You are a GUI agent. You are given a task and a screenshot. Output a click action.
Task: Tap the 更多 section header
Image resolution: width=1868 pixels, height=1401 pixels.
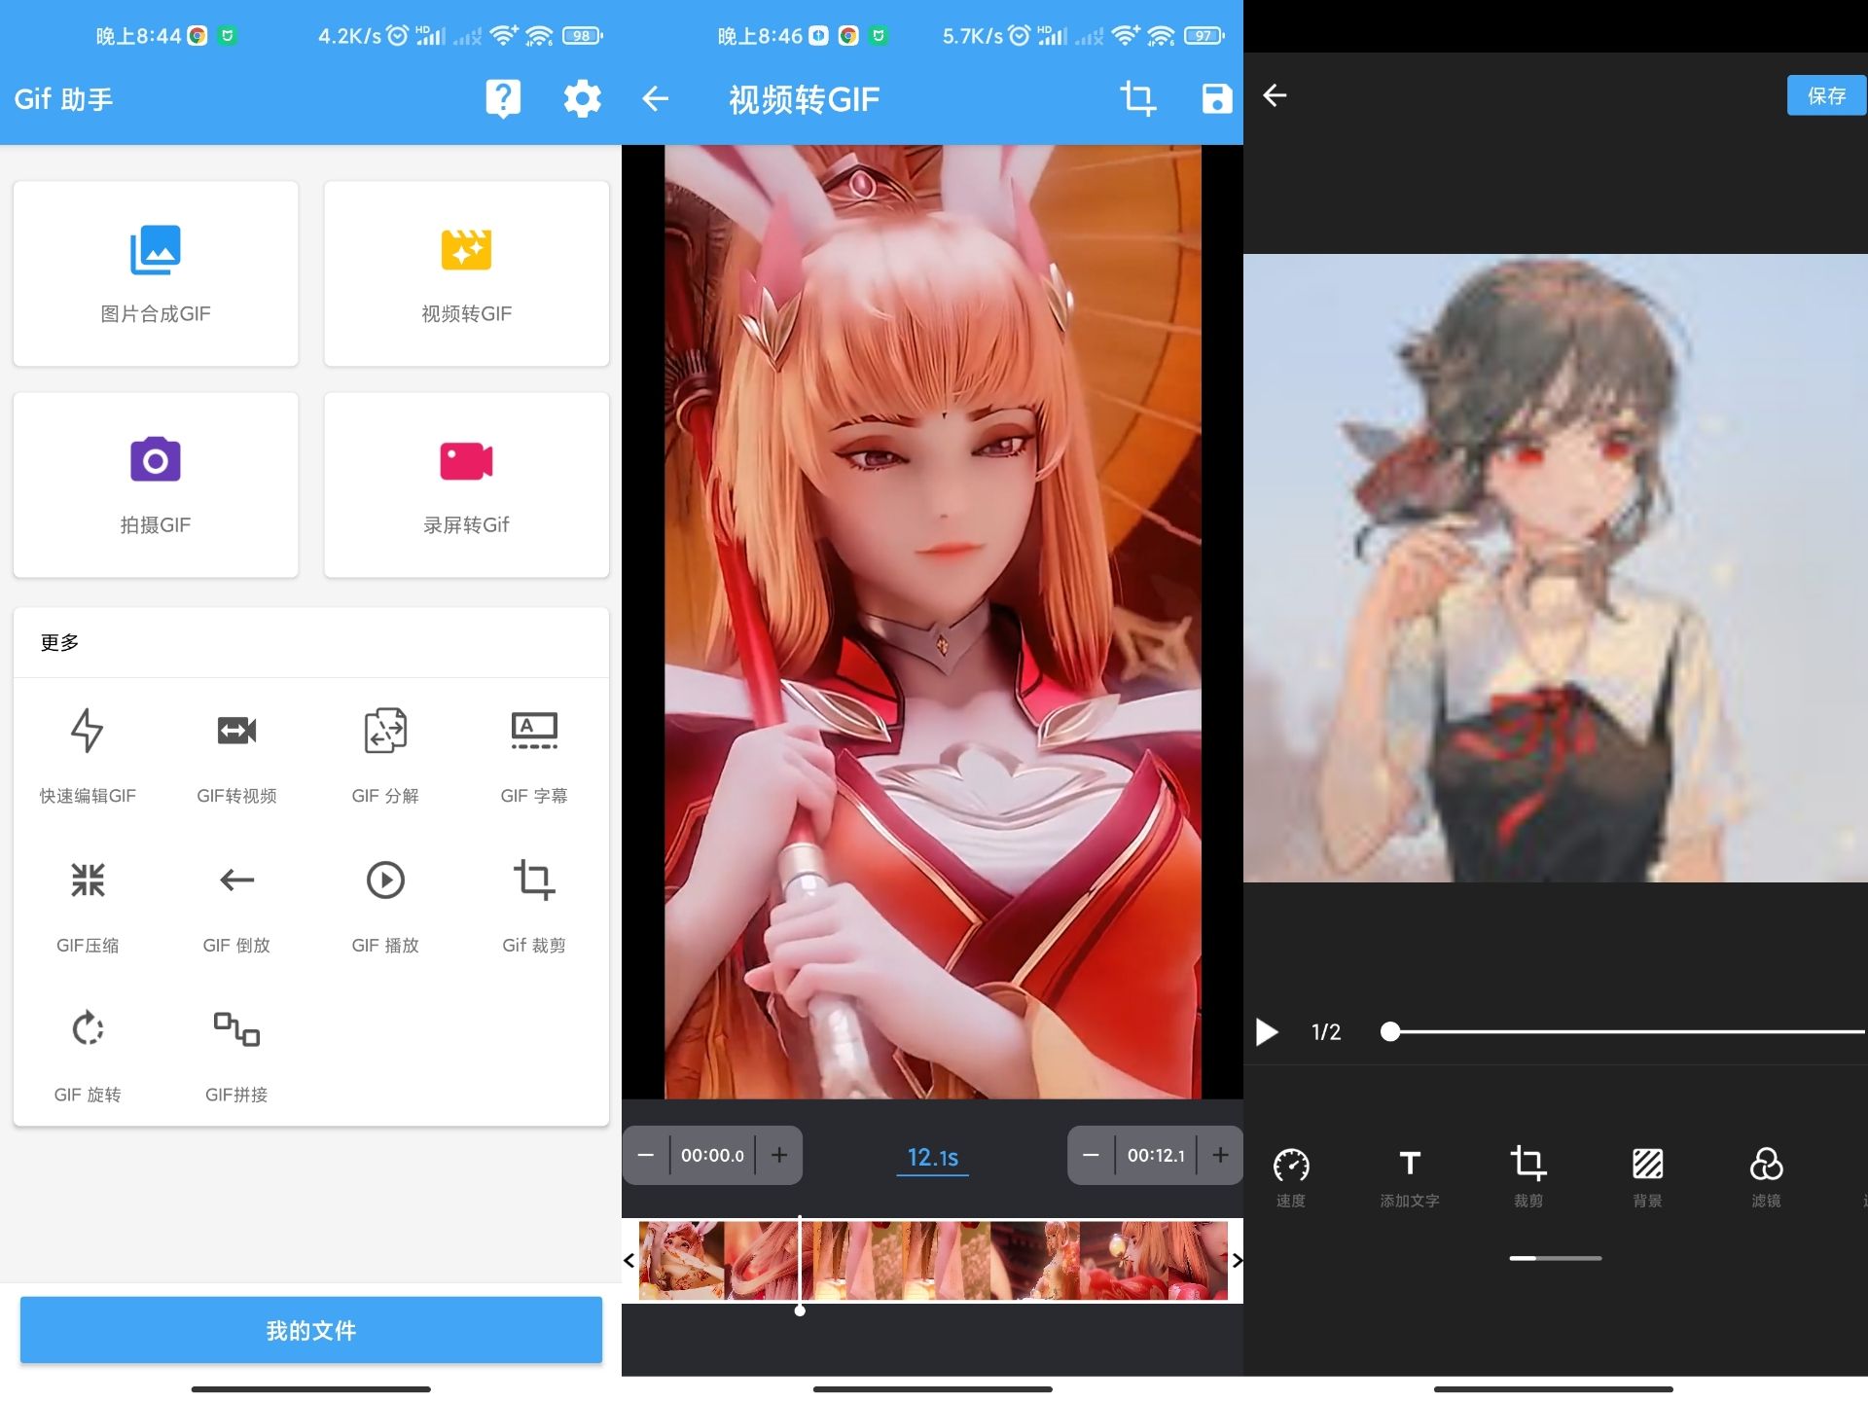coord(59,642)
